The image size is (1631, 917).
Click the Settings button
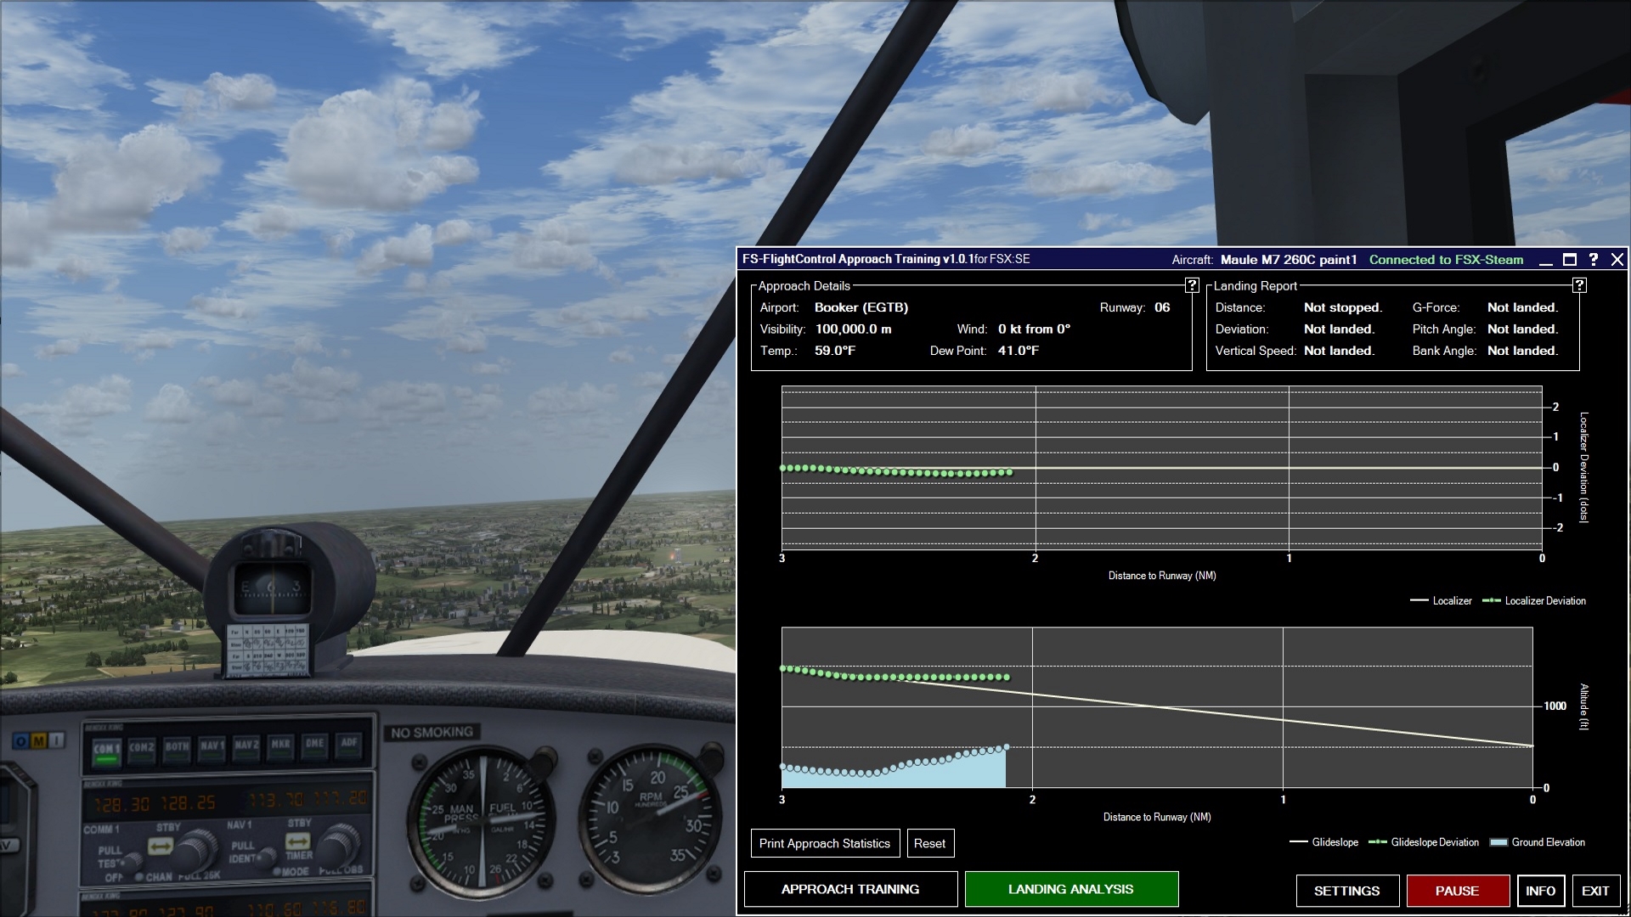pyautogui.click(x=1346, y=890)
